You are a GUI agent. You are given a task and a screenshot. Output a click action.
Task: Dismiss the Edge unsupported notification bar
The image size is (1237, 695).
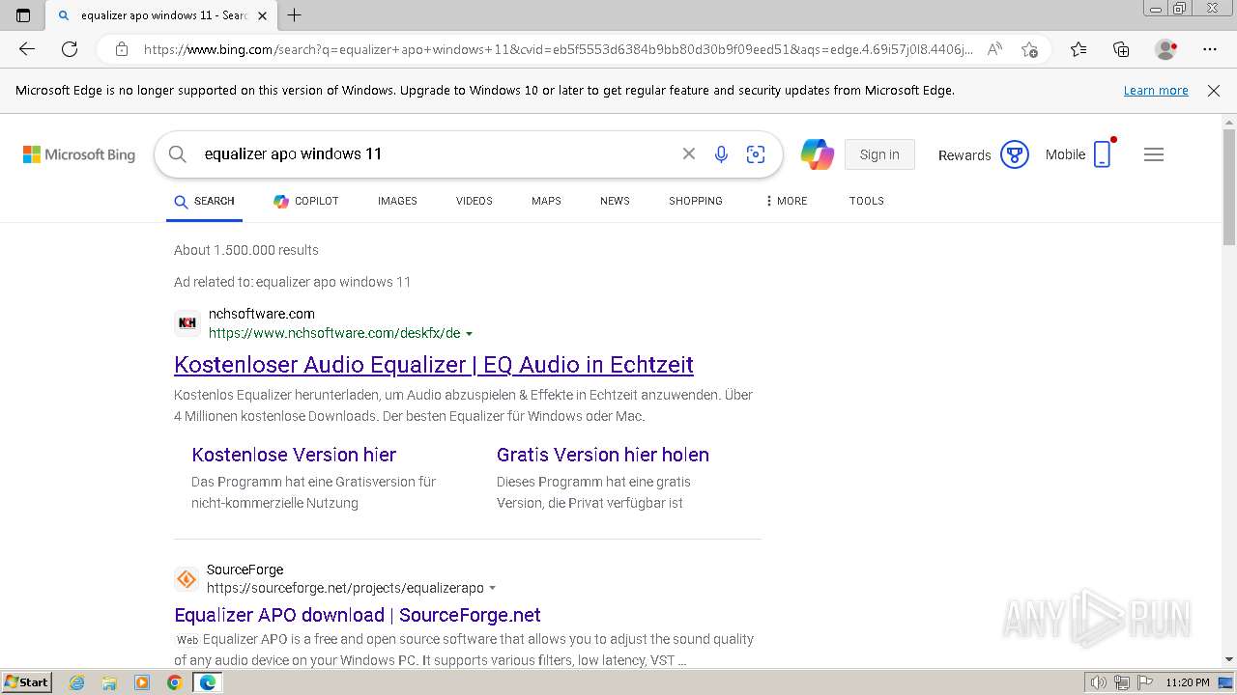coord(1214,91)
